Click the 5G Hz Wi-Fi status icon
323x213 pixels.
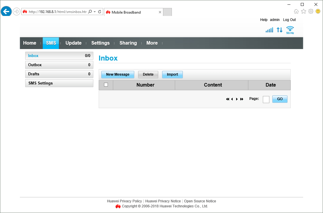click(x=290, y=30)
